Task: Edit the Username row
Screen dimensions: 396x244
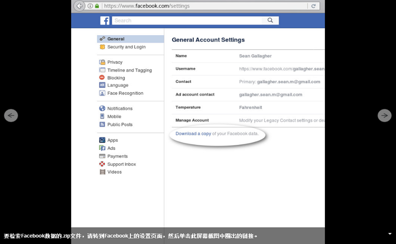Action: coord(248,69)
